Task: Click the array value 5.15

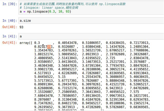Action: pyautogui.click(x=62, y=77)
